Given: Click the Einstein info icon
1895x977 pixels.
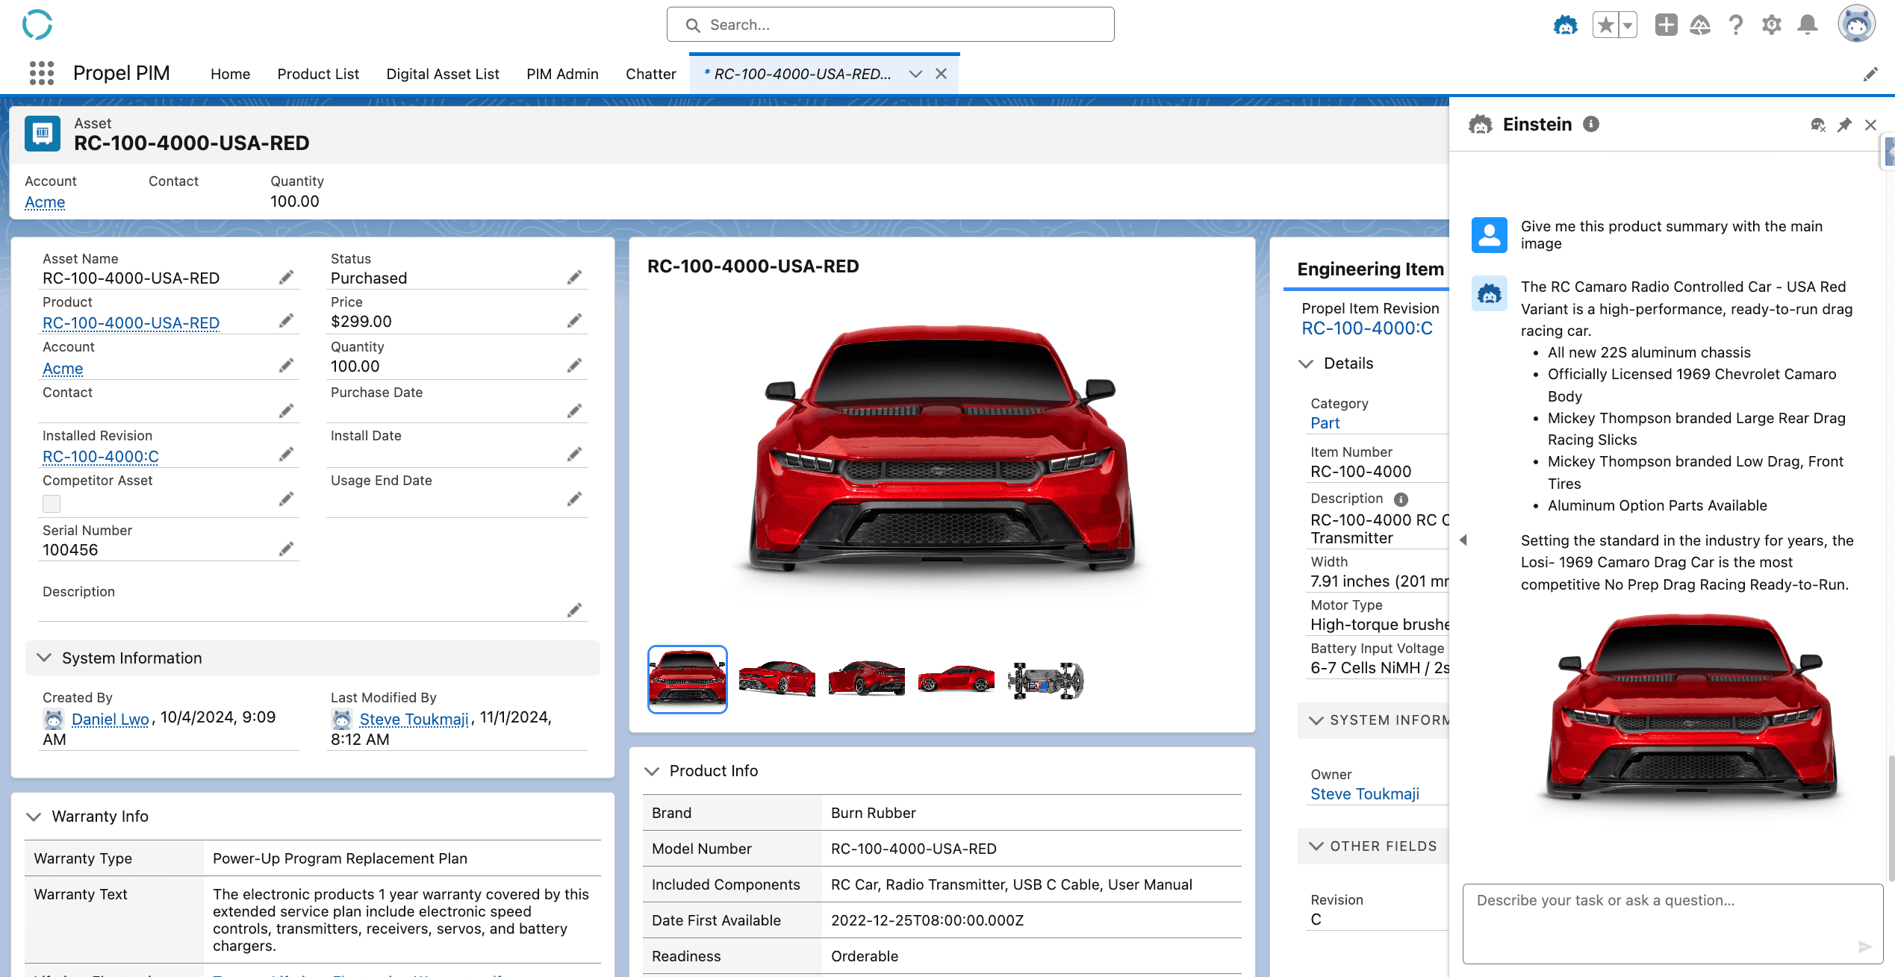Looking at the screenshot, I should [x=1591, y=124].
